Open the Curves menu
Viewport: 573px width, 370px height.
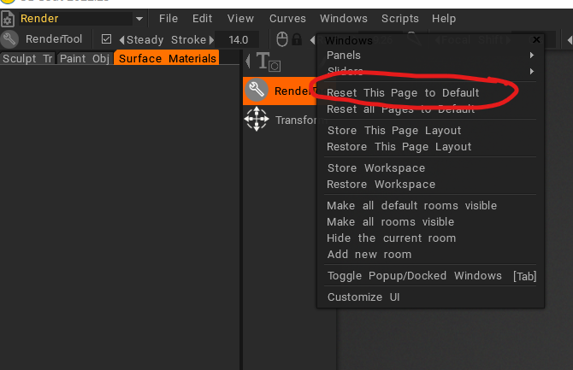pos(287,19)
